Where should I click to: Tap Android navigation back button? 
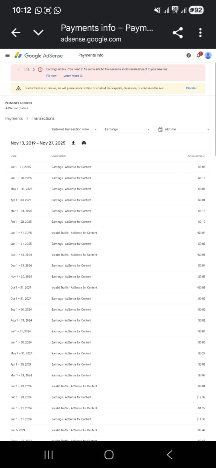coord(170,454)
